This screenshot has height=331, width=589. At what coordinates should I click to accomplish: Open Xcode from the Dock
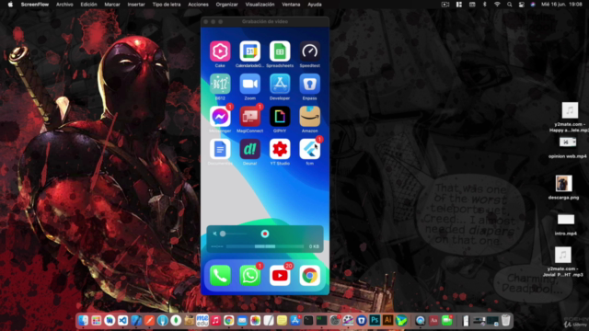[136, 321]
